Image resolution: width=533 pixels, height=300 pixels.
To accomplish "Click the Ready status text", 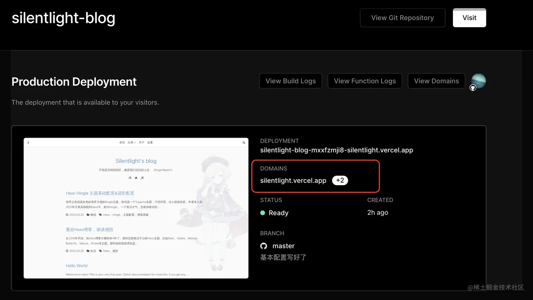I will (278, 213).
